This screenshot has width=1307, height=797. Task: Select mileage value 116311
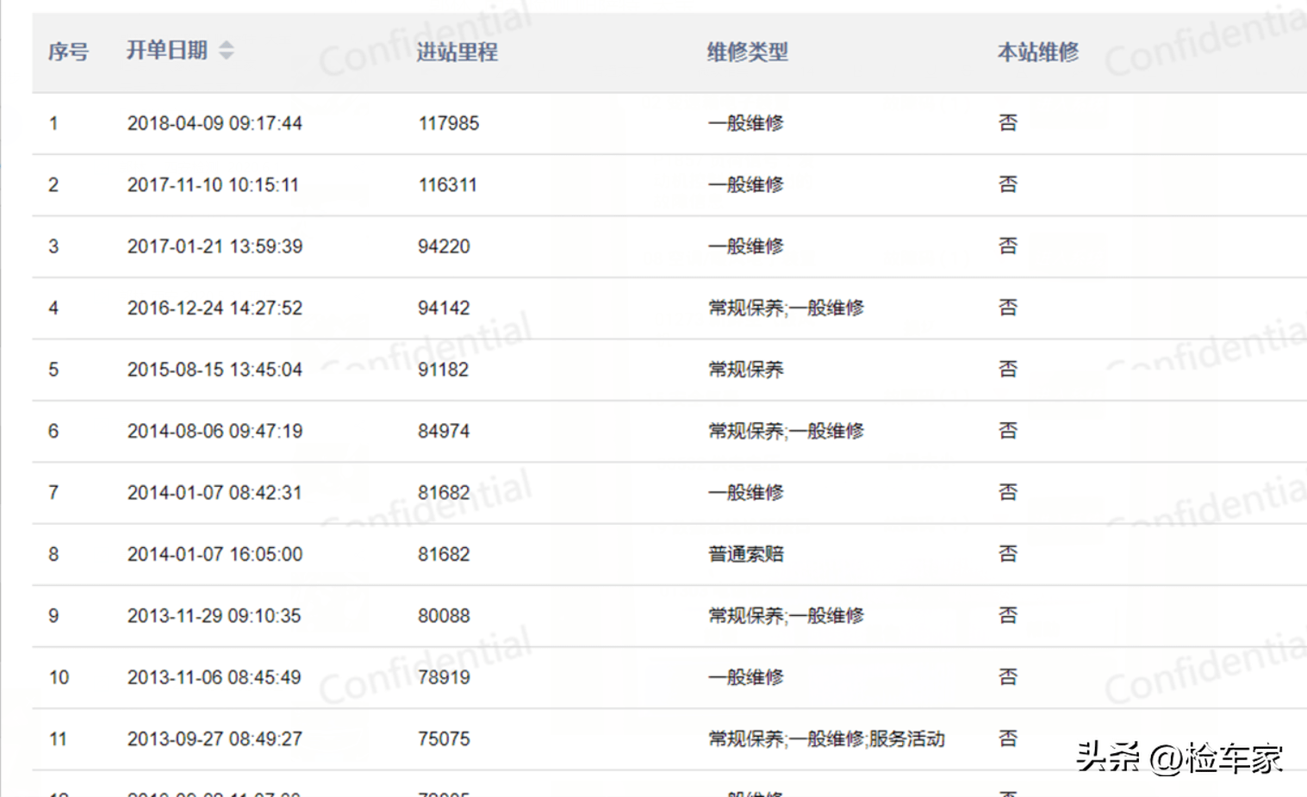point(447,184)
